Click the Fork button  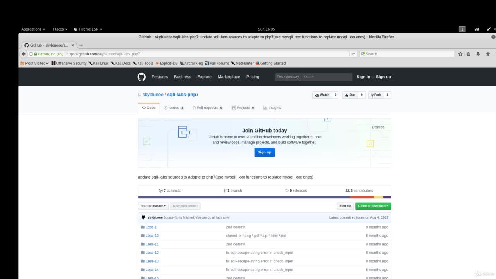coord(376,95)
